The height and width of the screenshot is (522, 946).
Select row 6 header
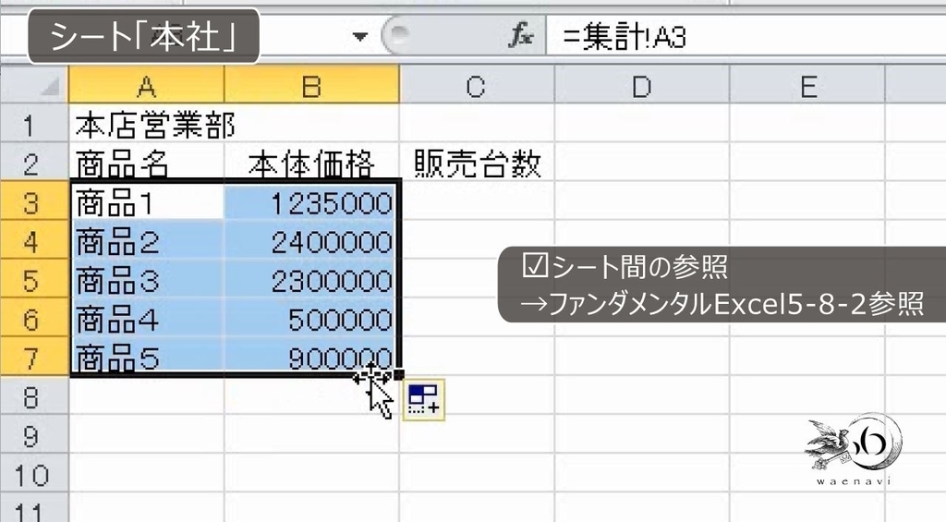(x=34, y=318)
